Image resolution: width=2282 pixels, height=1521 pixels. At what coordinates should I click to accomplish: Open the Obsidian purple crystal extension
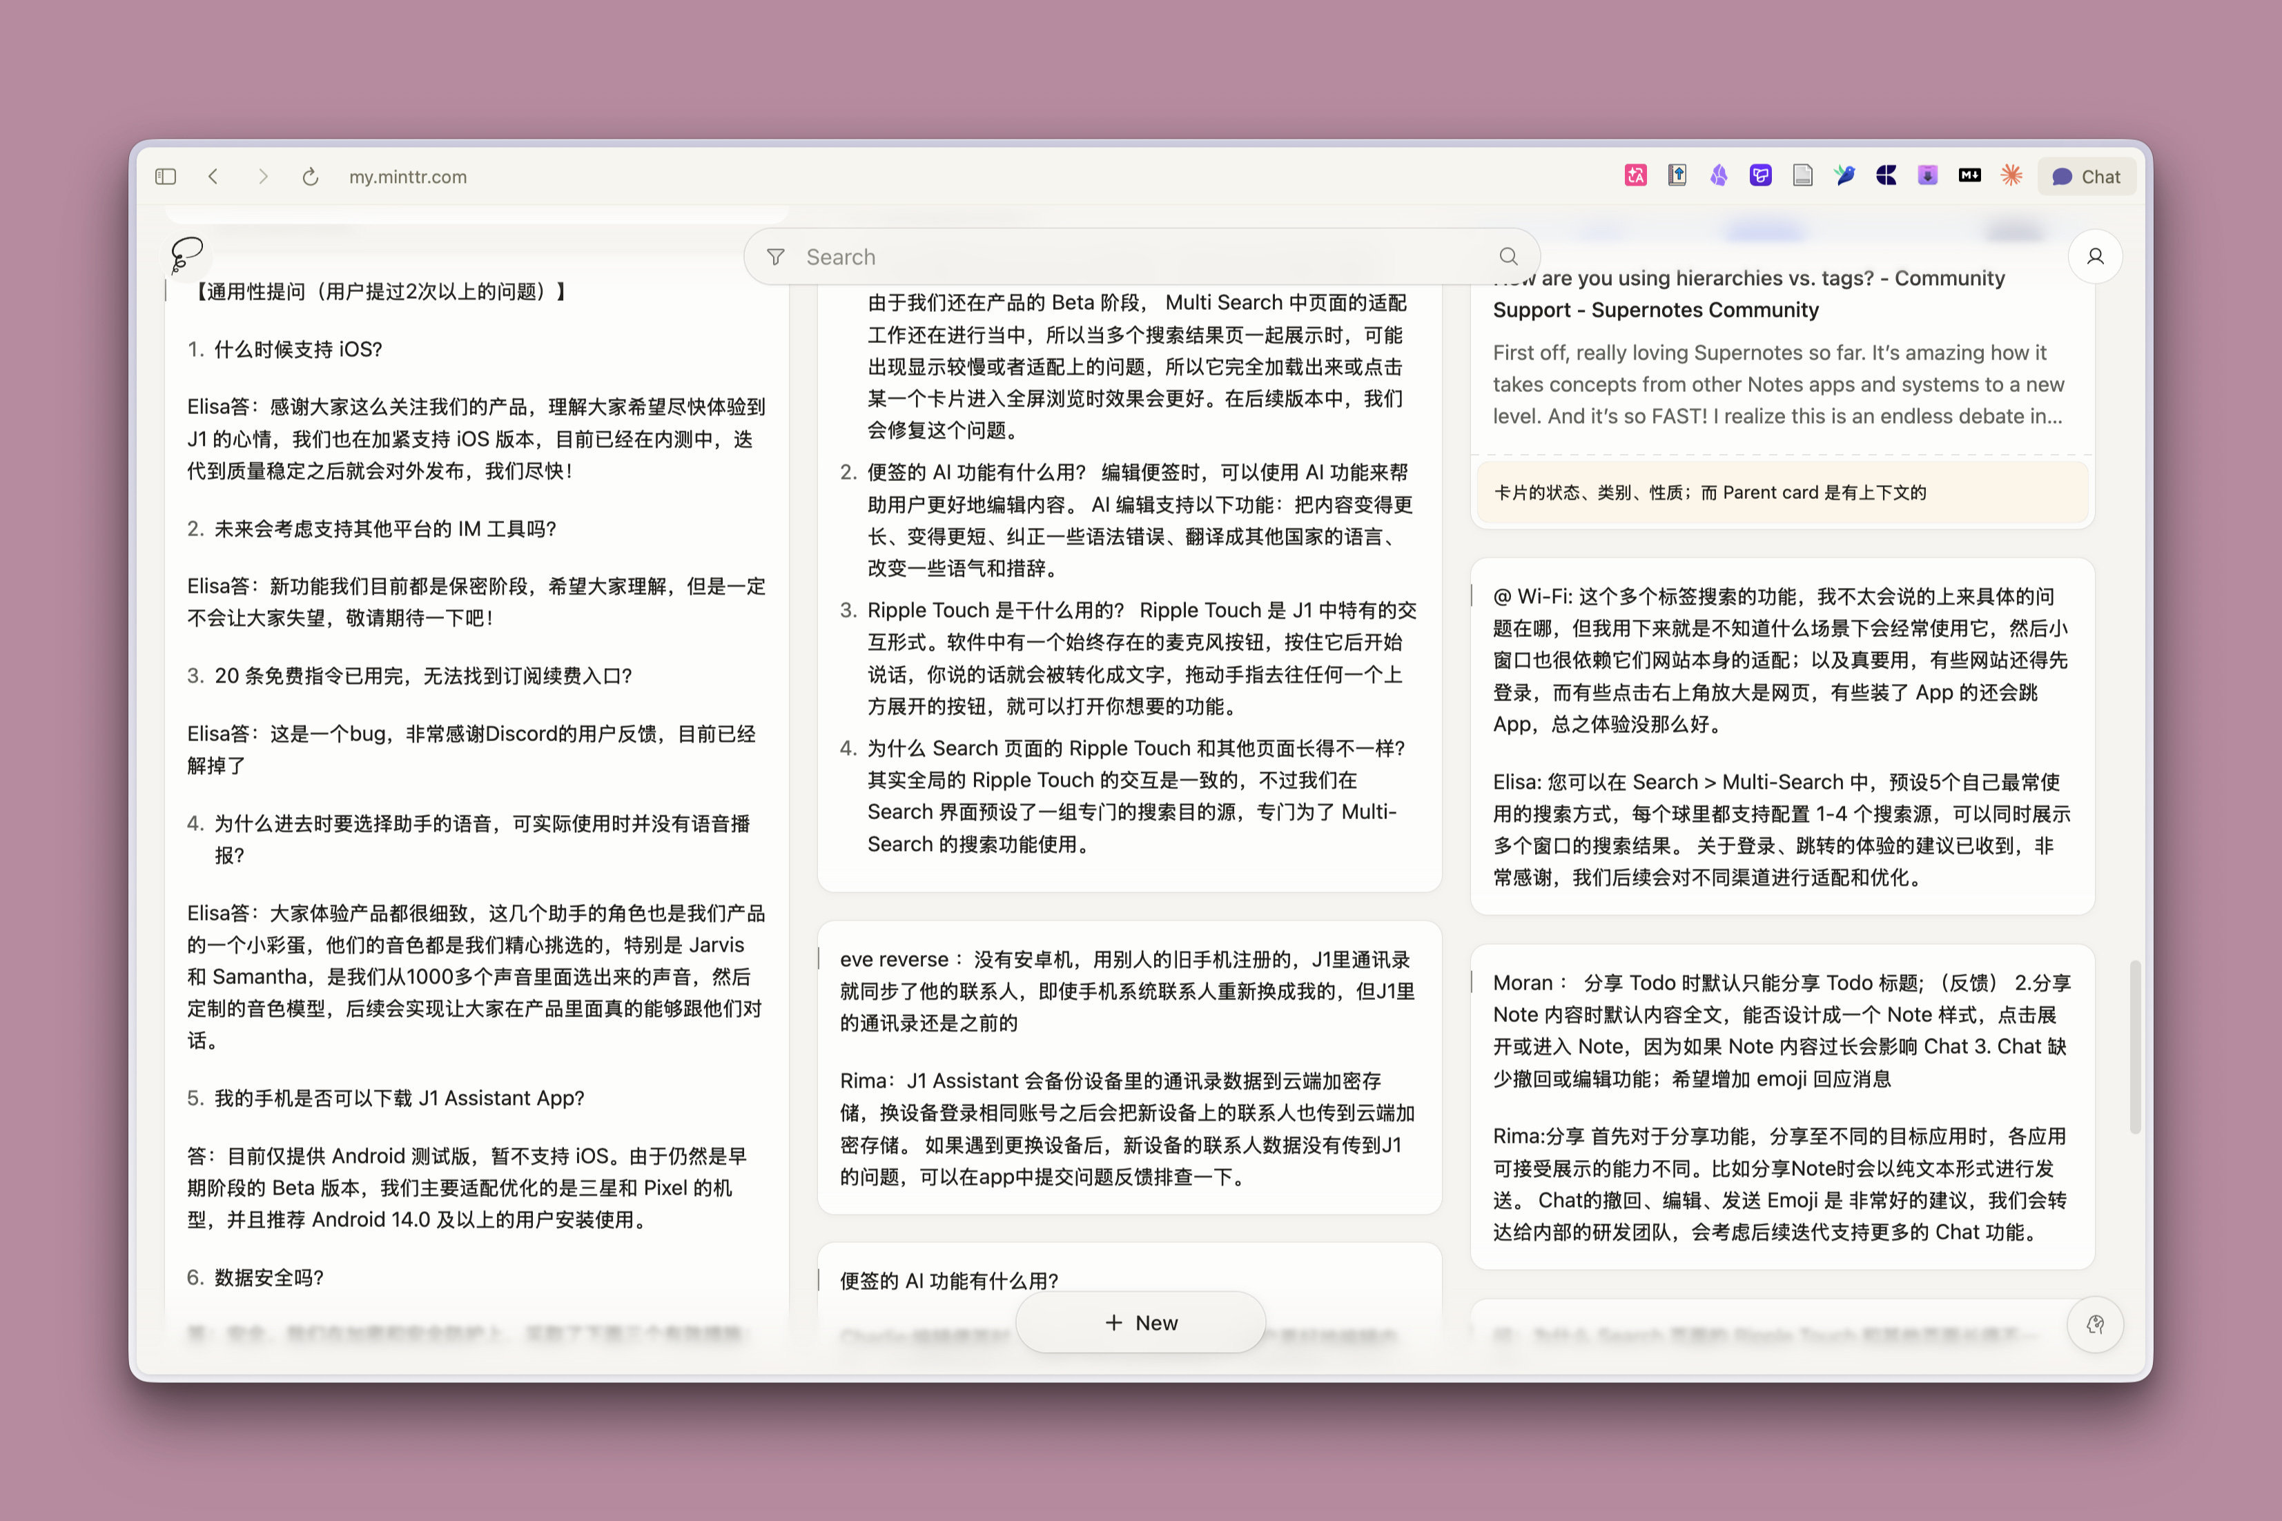tap(1718, 175)
